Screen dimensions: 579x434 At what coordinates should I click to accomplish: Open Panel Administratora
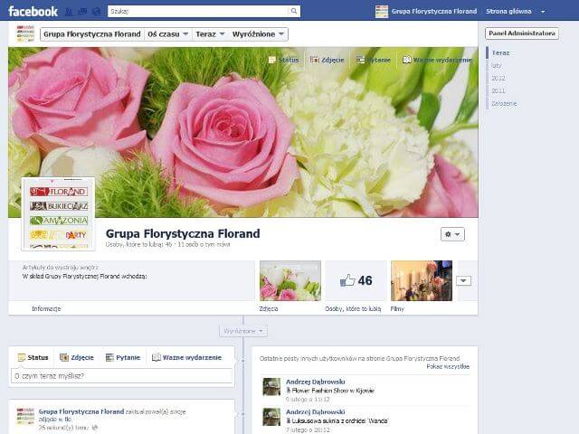pyautogui.click(x=522, y=33)
